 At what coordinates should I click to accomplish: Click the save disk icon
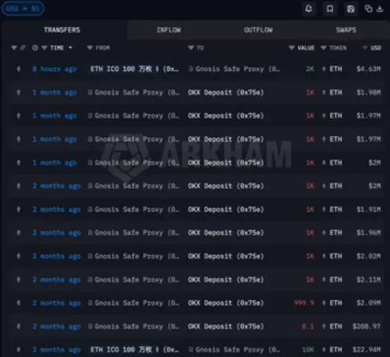tap(350, 9)
